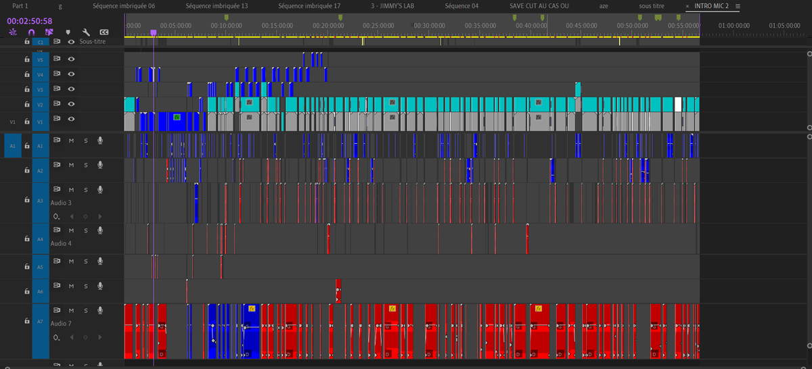Add a marker with the marker icon
This screenshot has width=812, height=369.
coord(68,32)
